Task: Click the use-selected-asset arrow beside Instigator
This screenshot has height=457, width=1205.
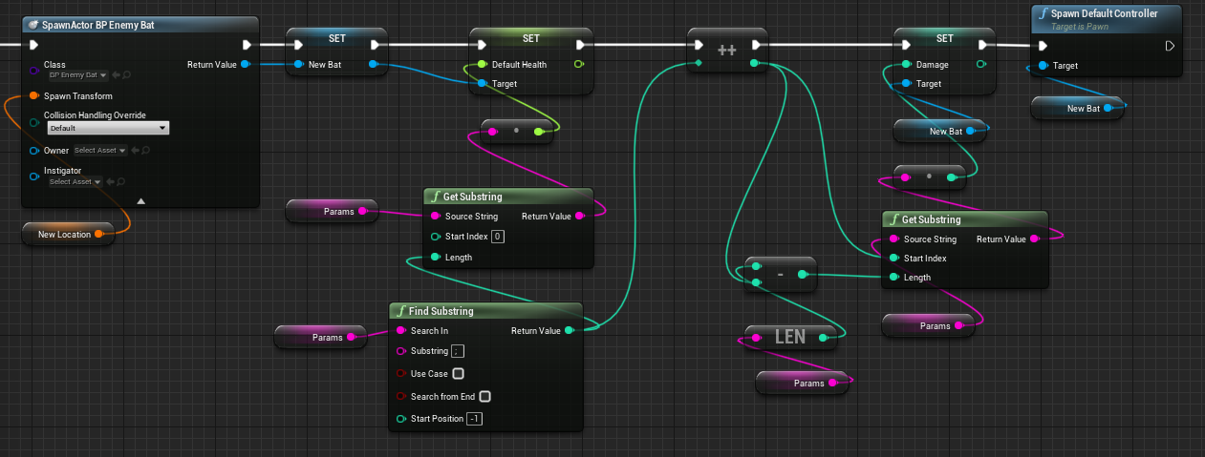Action: [x=111, y=181]
